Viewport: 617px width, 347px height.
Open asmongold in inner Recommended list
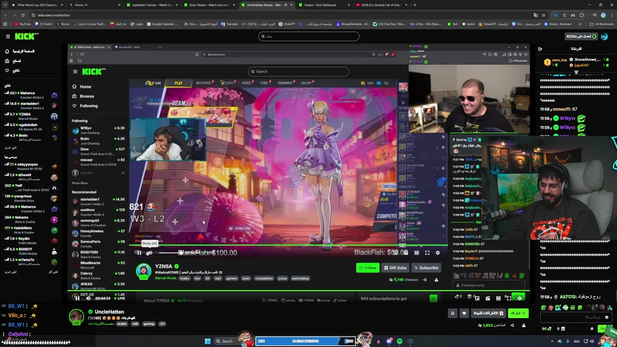click(98, 223)
